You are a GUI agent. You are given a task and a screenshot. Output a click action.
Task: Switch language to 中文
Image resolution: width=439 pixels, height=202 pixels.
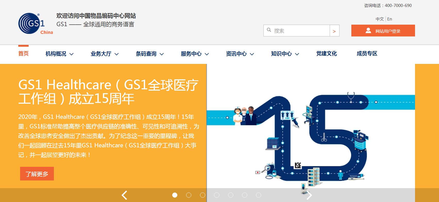pyautogui.click(x=379, y=19)
